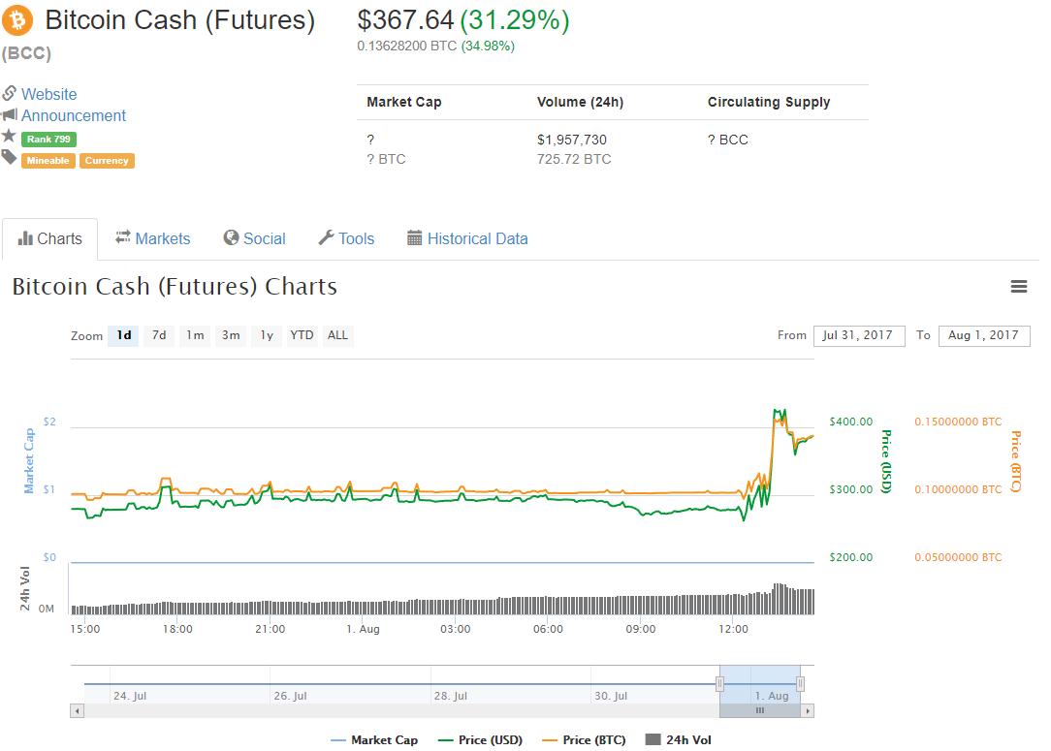The image size is (1051, 751).
Task: Click the globe icon on Social tab
Action: click(x=232, y=237)
